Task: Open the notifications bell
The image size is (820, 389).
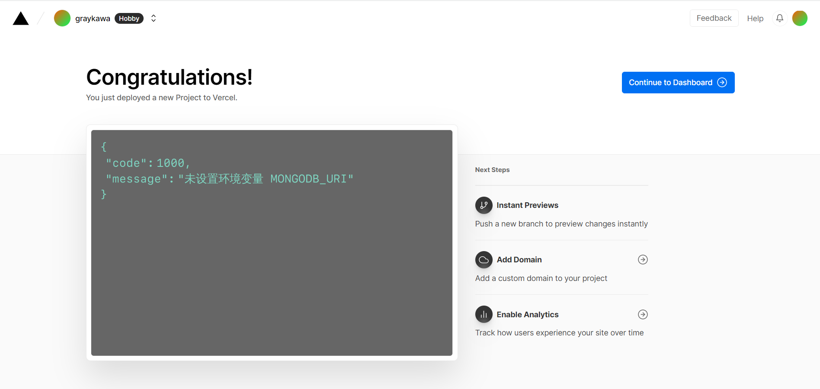Action: (x=779, y=18)
